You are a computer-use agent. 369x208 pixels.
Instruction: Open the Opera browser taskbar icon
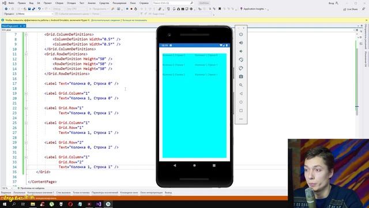tap(70, 204)
